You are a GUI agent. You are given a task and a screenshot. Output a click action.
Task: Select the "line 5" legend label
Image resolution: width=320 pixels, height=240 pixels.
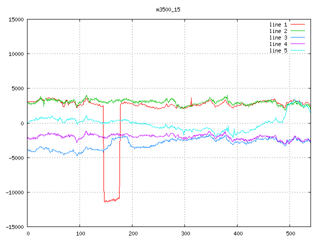coord(278,50)
